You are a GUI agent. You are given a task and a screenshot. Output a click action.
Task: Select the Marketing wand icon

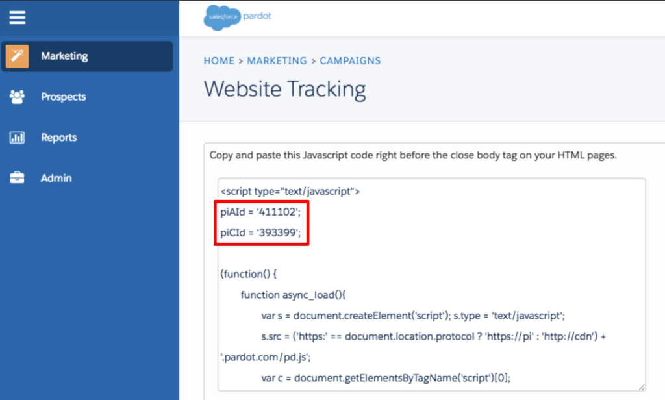coord(18,56)
